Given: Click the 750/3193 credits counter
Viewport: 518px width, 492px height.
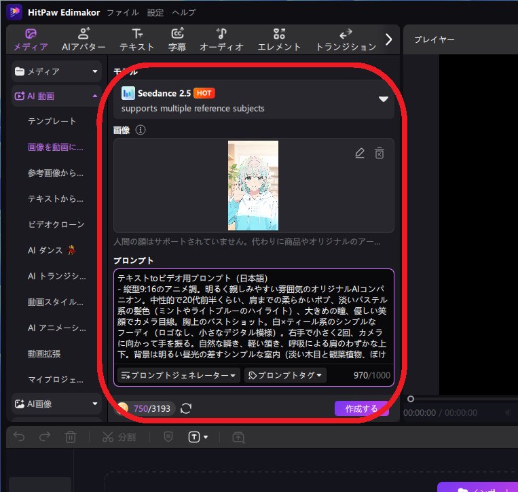Looking at the screenshot, I should tap(152, 408).
